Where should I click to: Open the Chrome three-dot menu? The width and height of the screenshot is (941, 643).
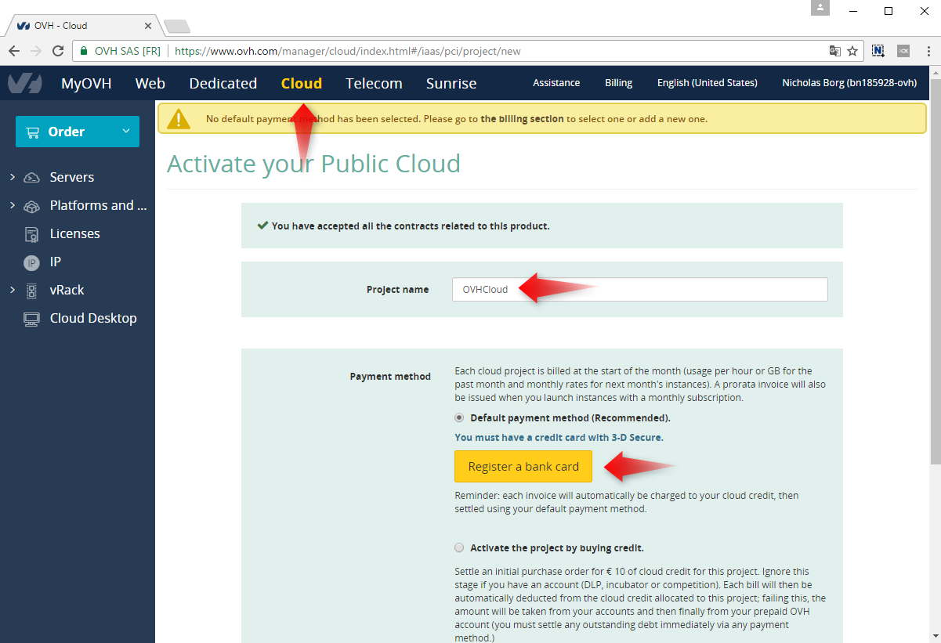928,51
